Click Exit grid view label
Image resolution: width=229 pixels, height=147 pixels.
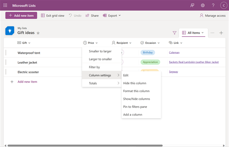tap(55, 15)
